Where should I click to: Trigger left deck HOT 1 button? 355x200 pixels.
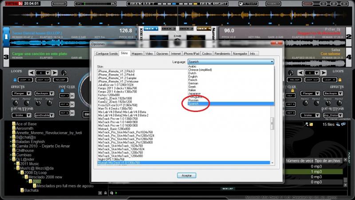[x=64, y=96]
